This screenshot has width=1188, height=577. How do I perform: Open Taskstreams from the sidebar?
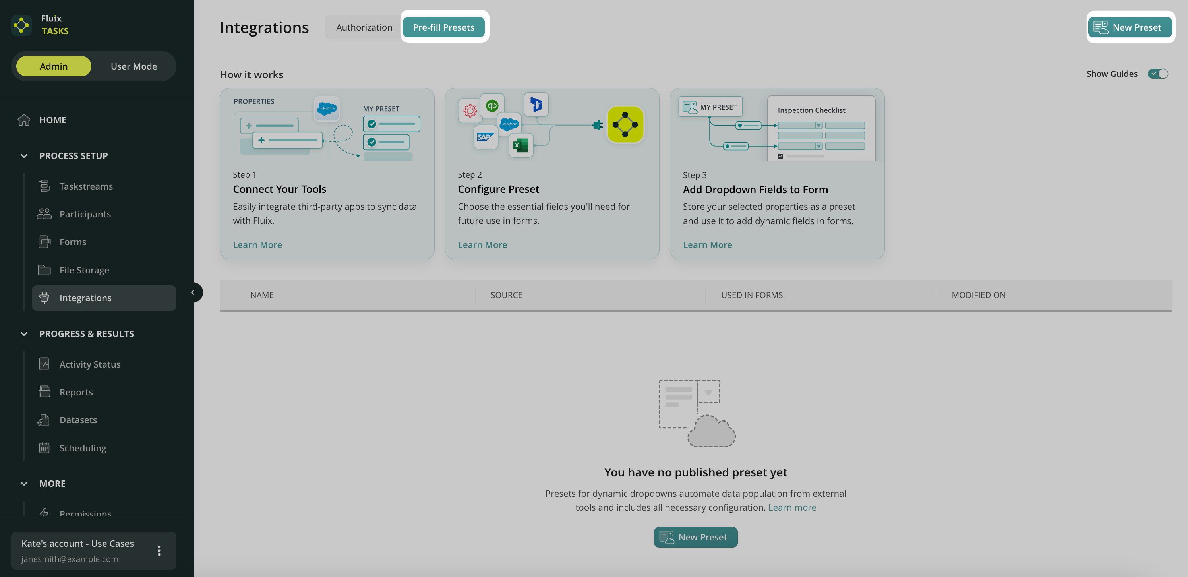tap(86, 186)
